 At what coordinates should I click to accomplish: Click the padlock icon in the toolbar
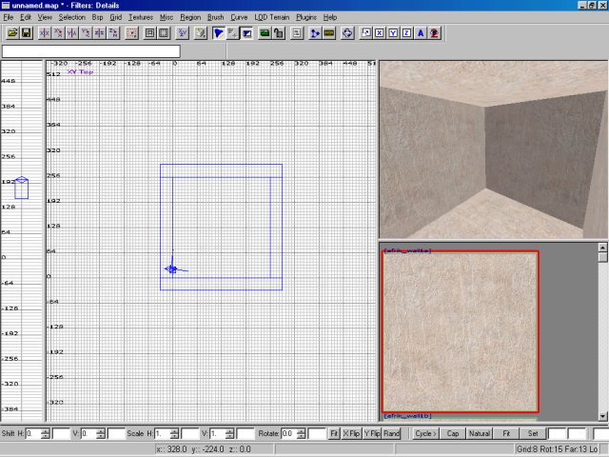click(x=280, y=32)
